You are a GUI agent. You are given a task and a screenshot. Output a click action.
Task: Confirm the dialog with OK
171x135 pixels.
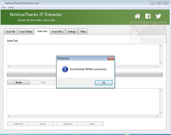pos(103,83)
